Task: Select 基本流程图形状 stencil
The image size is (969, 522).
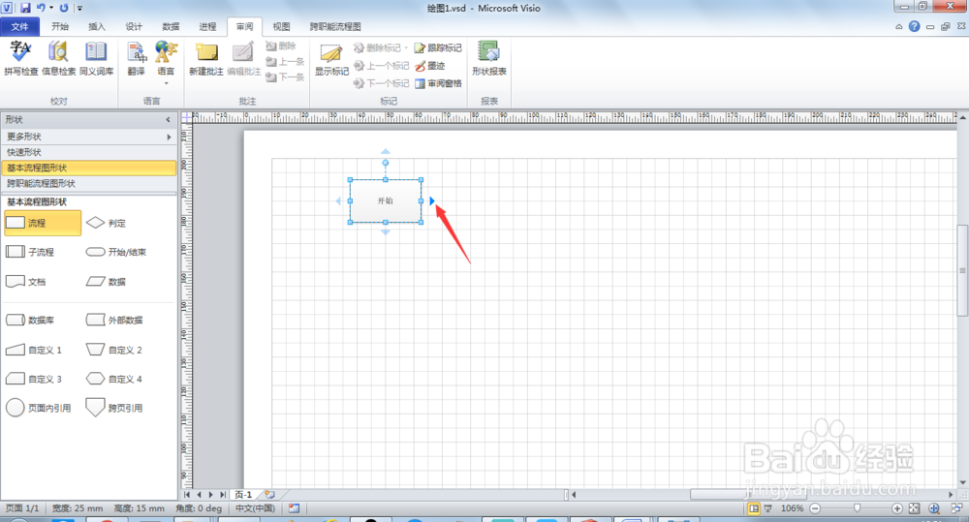Action: 88,168
